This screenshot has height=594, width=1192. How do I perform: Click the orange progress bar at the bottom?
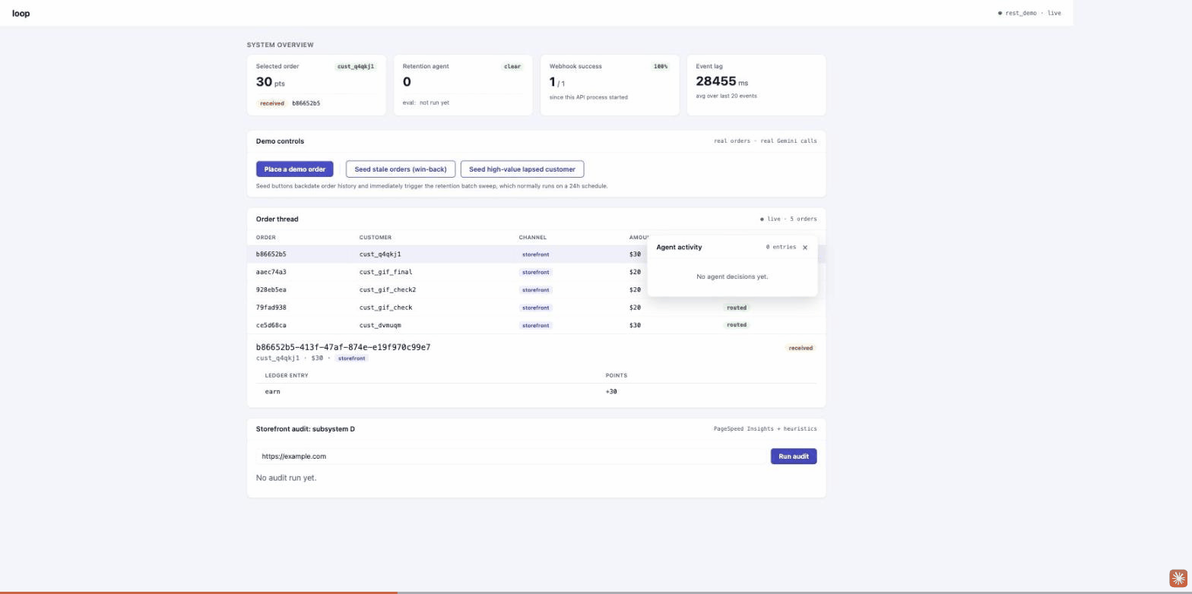(x=198, y=592)
